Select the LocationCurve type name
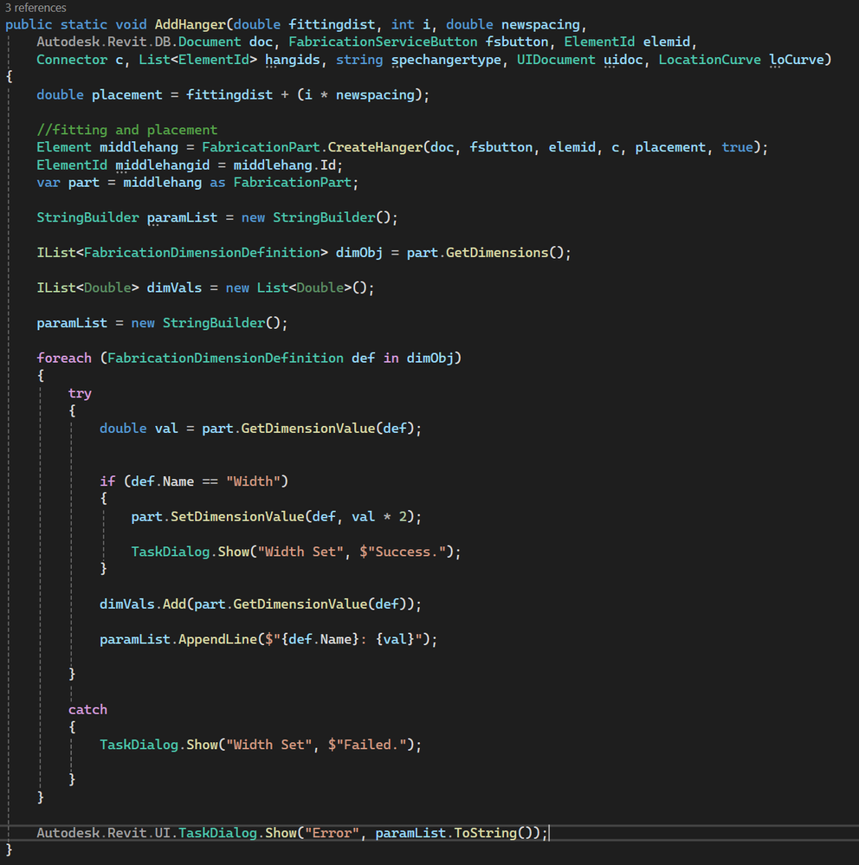The height and width of the screenshot is (865, 859). point(709,60)
